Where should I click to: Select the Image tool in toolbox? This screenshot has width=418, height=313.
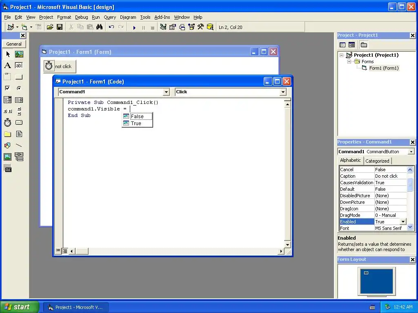click(8, 157)
